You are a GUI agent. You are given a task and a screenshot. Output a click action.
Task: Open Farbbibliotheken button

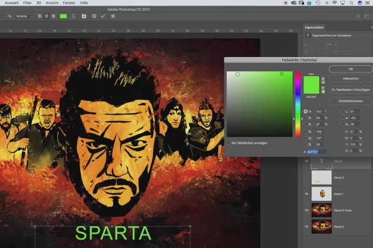[x=351, y=101]
